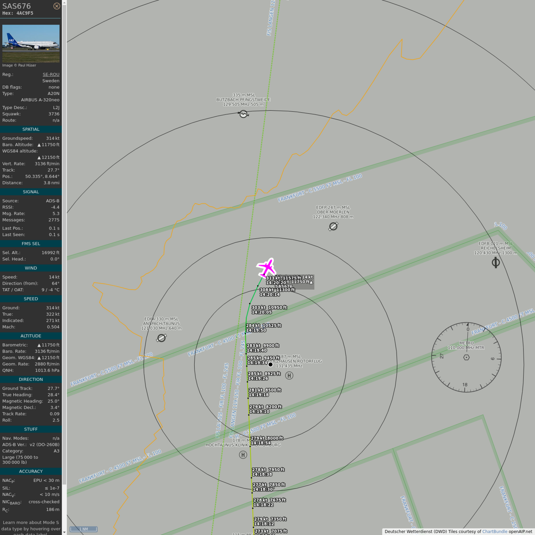The height and width of the screenshot is (535, 535).
Task: Click the Holzhausen Rotorflug heliport H icon
Action: click(x=289, y=376)
